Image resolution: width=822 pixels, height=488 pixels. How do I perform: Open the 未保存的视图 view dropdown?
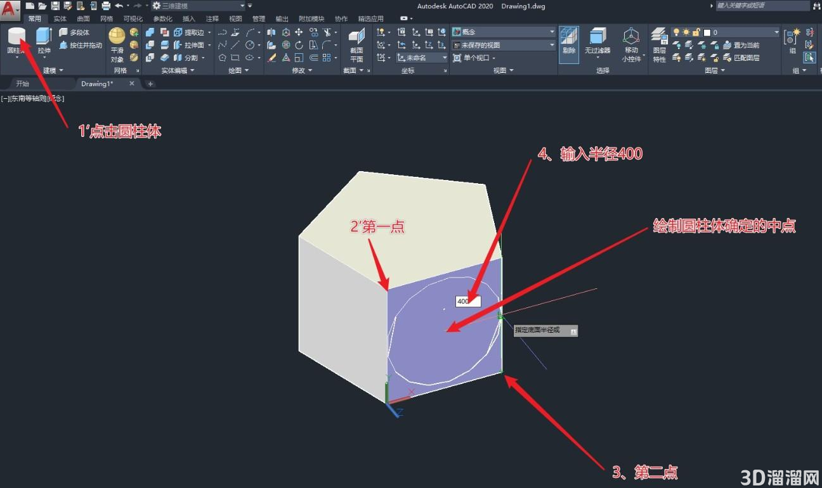click(x=504, y=45)
